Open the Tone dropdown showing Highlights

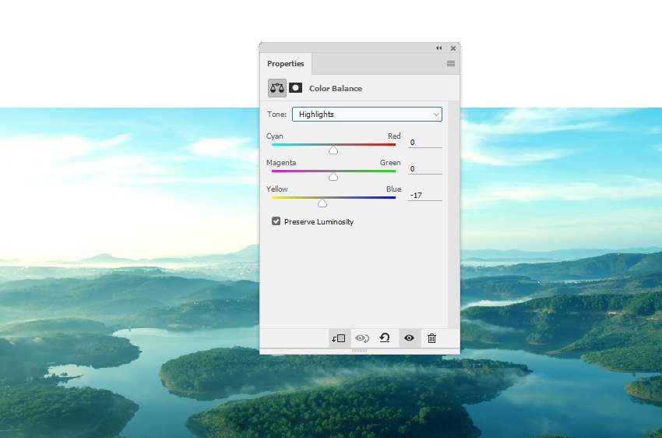367,114
